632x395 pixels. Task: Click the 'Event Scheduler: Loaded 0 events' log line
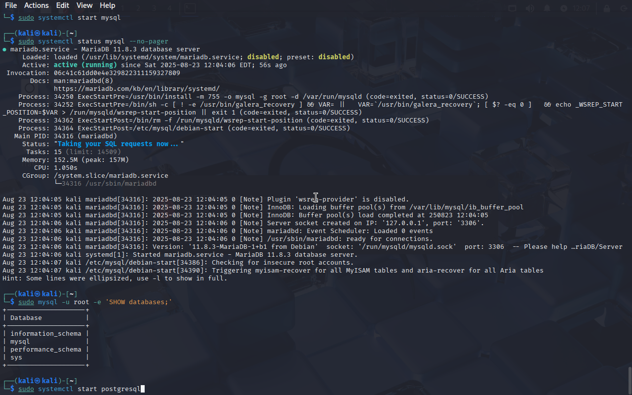tap(218, 231)
